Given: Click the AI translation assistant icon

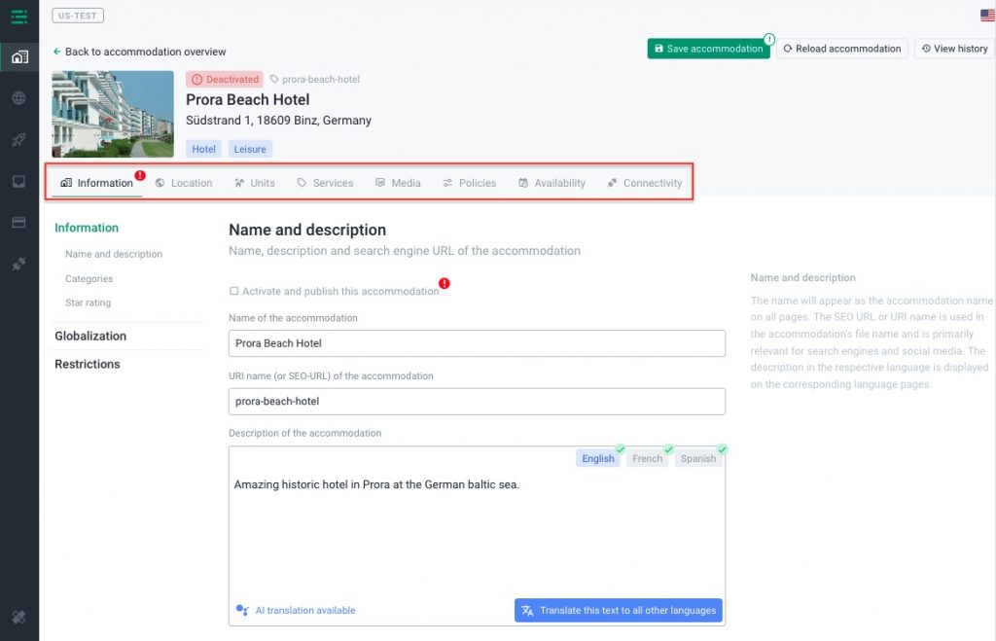Looking at the screenshot, I should tap(242, 610).
